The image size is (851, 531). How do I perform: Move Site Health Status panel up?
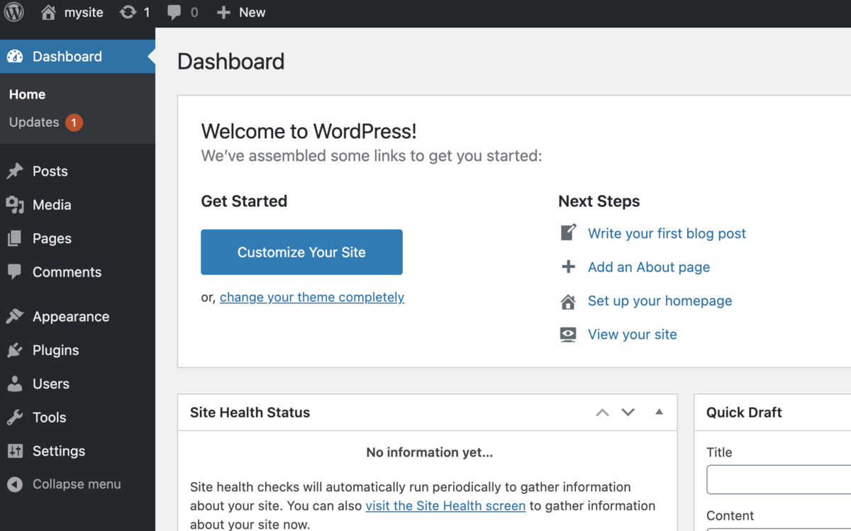[602, 413]
